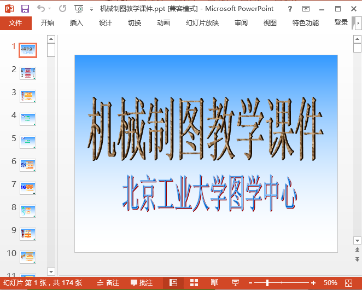Viewport: 362px width, 290px height.
Task: Open the 审阅 tab
Action: tap(241, 23)
